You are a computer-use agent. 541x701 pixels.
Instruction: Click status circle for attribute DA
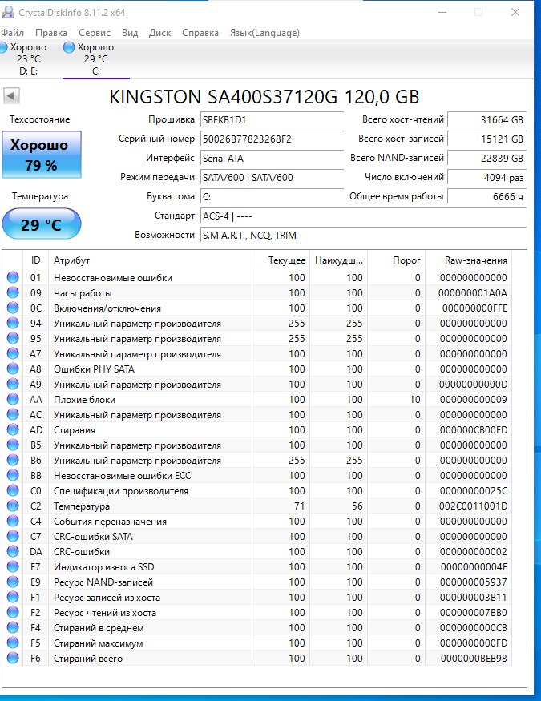tap(13, 551)
